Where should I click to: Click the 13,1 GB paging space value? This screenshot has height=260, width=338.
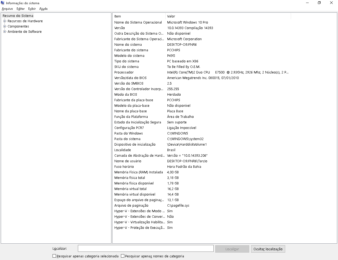tap(173, 200)
